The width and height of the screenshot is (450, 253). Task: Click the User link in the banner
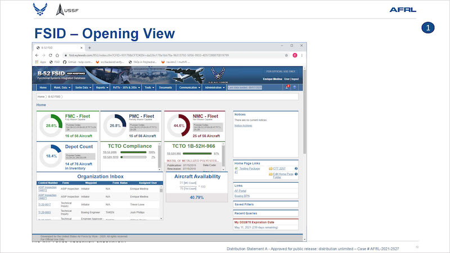287,79
